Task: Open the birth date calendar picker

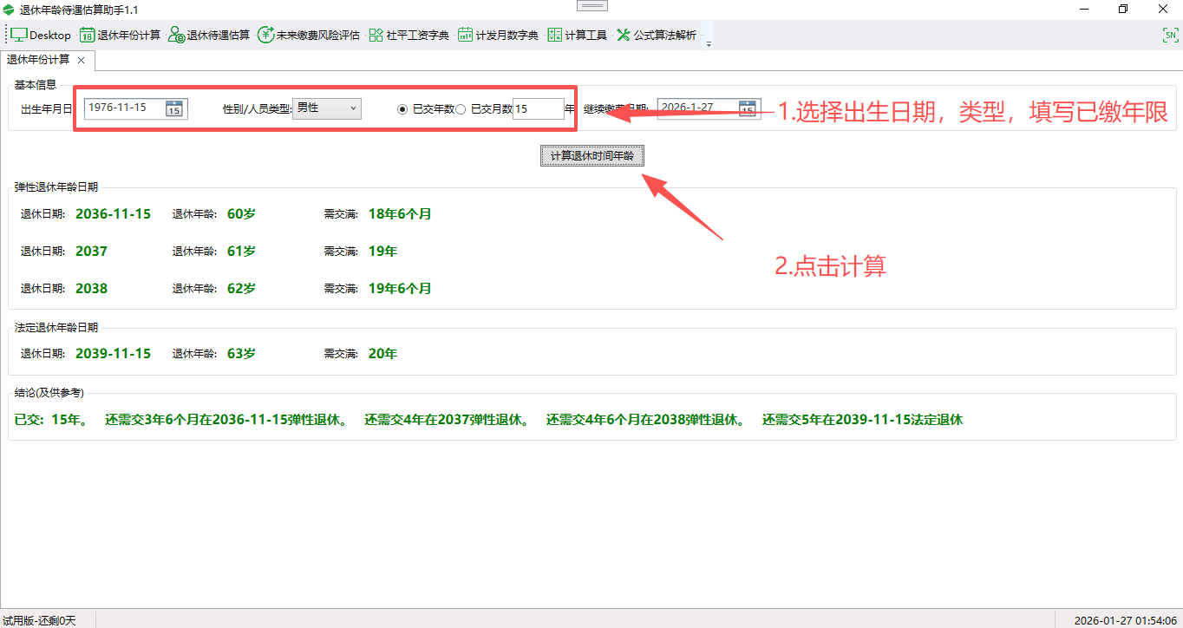Action: [x=174, y=108]
